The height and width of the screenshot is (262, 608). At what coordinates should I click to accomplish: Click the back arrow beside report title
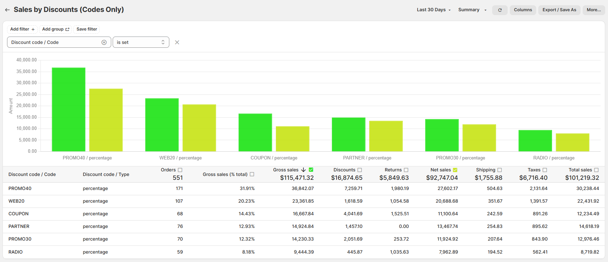click(7, 10)
